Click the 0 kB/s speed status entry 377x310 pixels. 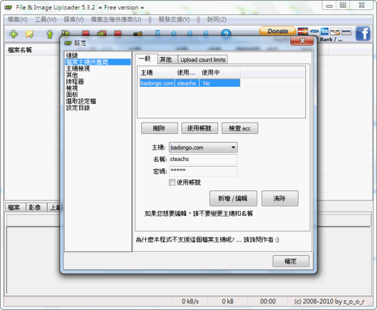190,301
